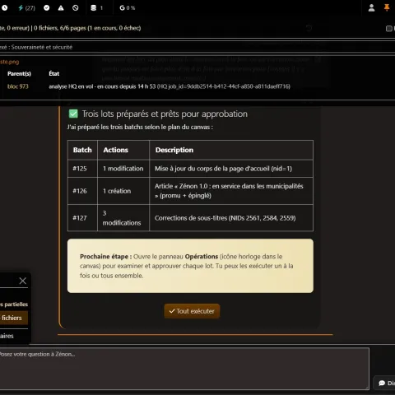Open the parent link 'bloc 973'
The width and height of the screenshot is (395, 395).
coord(18,86)
